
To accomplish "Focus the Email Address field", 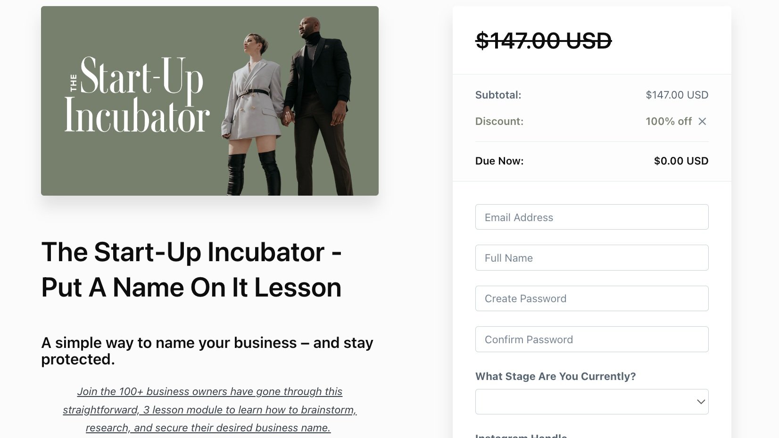I will [x=592, y=217].
